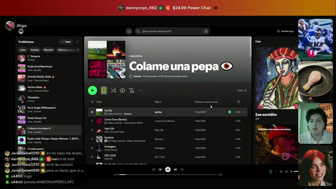
Task: Download the playlist with arrow-circle icon
Action: 122,90
